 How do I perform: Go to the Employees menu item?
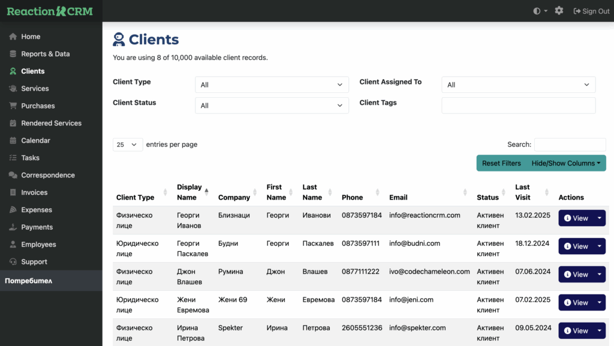coord(38,245)
